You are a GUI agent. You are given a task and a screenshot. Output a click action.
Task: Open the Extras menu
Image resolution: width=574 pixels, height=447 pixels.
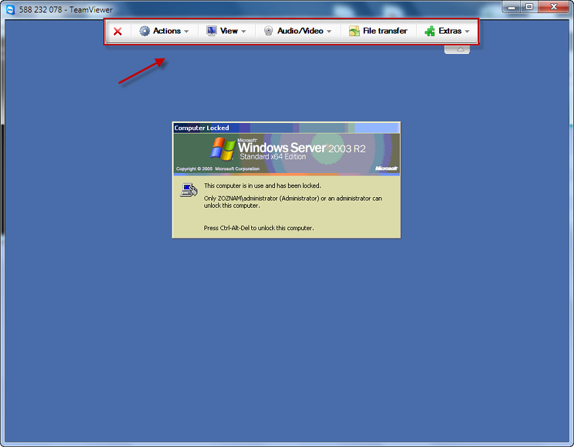point(447,31)
